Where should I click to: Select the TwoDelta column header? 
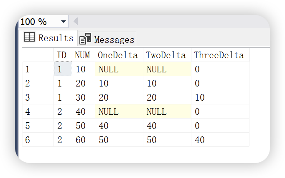pos(166,55)
